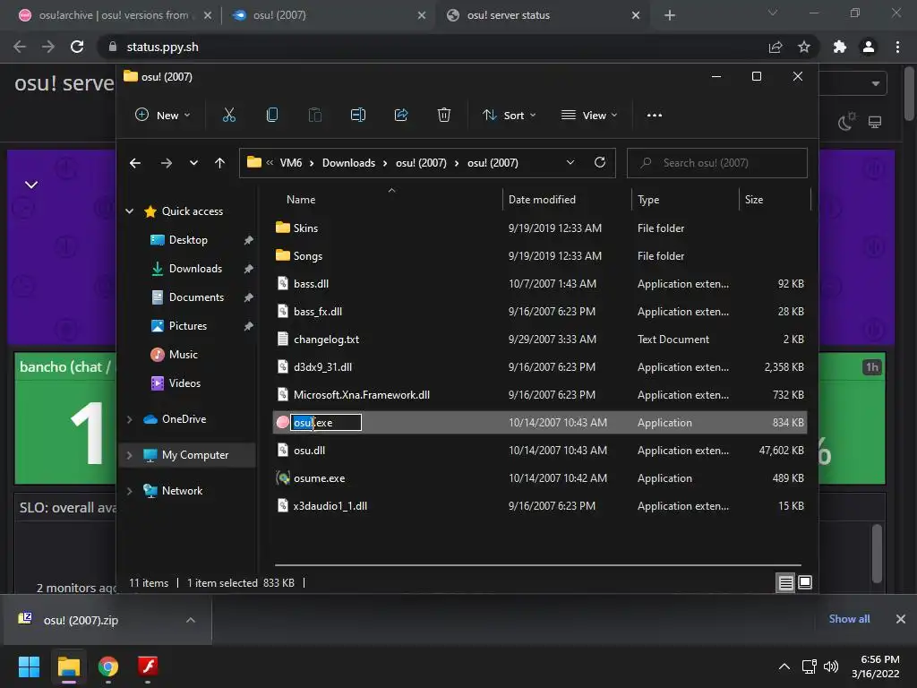Click Chrome address bar status.ppy.sh
This screenshot has width=917, height=688.
pos(433,47)
